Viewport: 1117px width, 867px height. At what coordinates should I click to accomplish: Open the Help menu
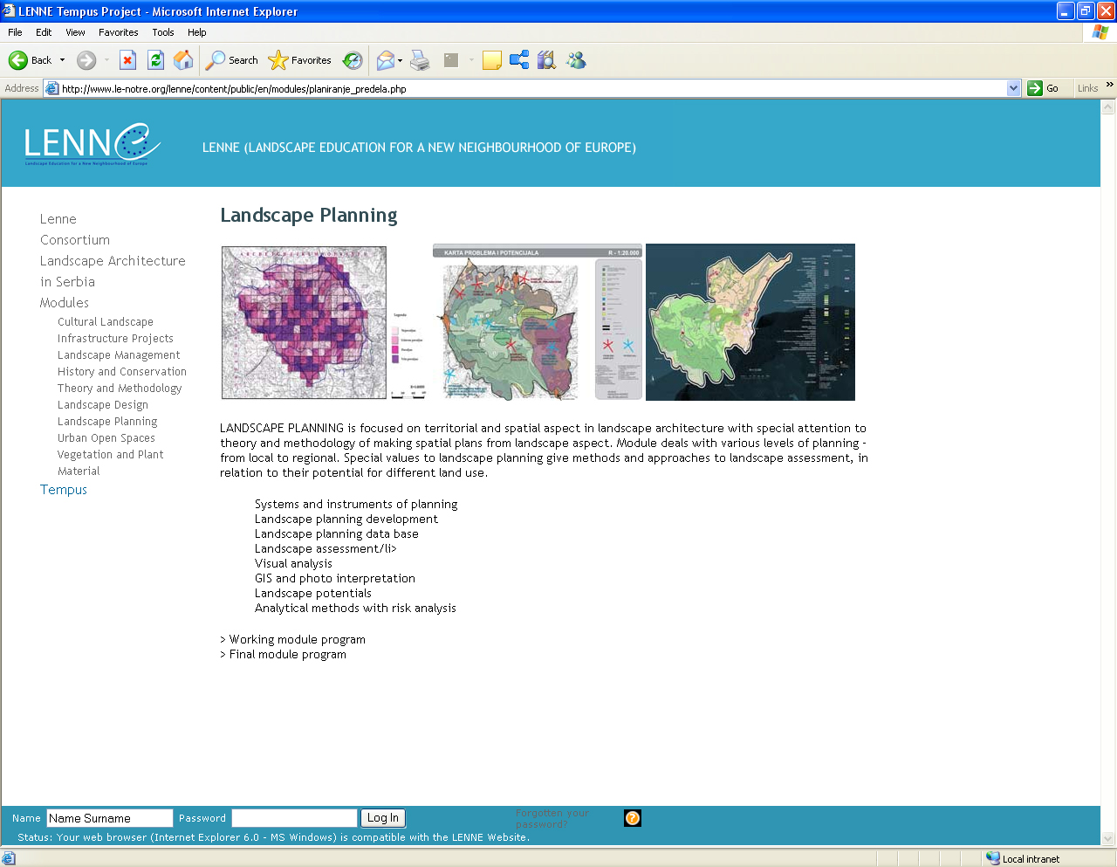tap(197, 32)
